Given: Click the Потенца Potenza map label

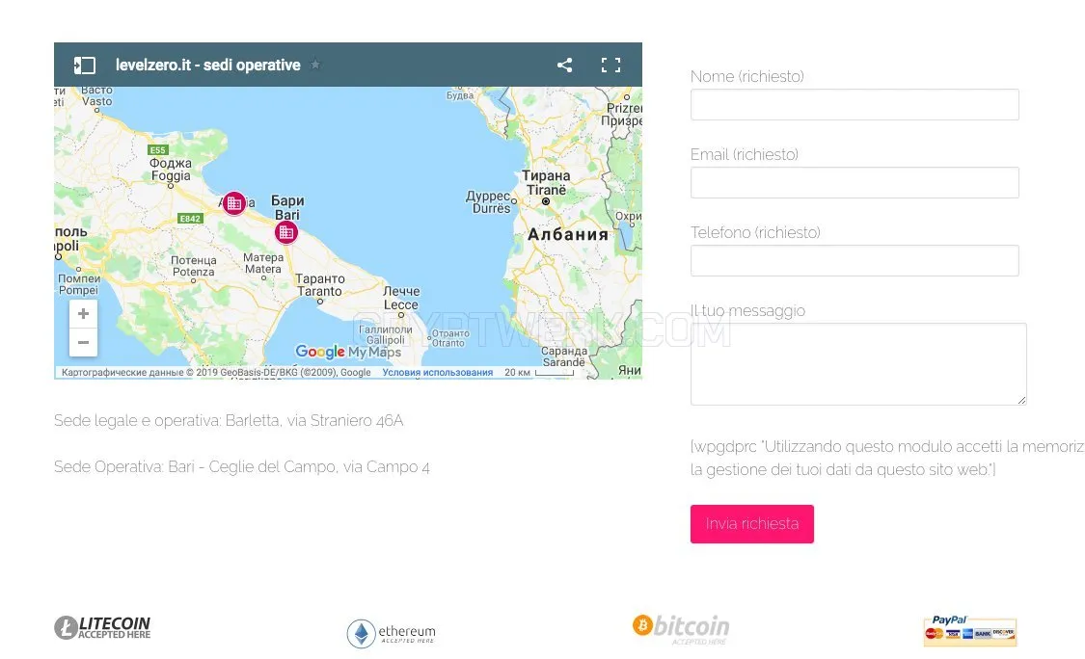Looking at the screenshot, I should (194, 266).
